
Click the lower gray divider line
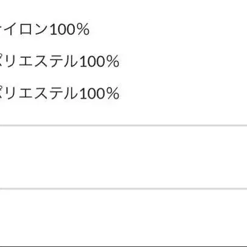123,189
